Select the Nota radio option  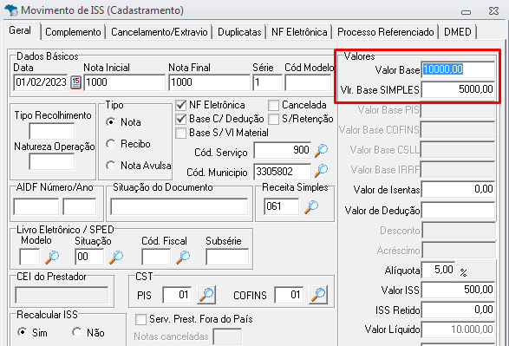111,122
